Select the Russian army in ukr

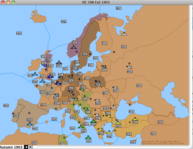pos(115,88)
